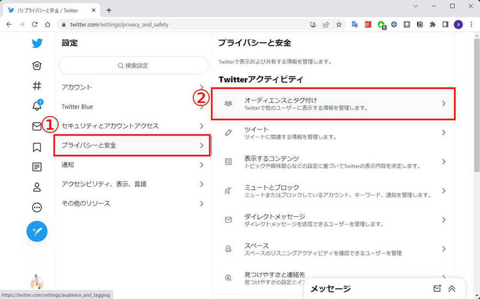The image size is (480, 299).
Task: Open ツイート settings row
Action: (333, 133)
